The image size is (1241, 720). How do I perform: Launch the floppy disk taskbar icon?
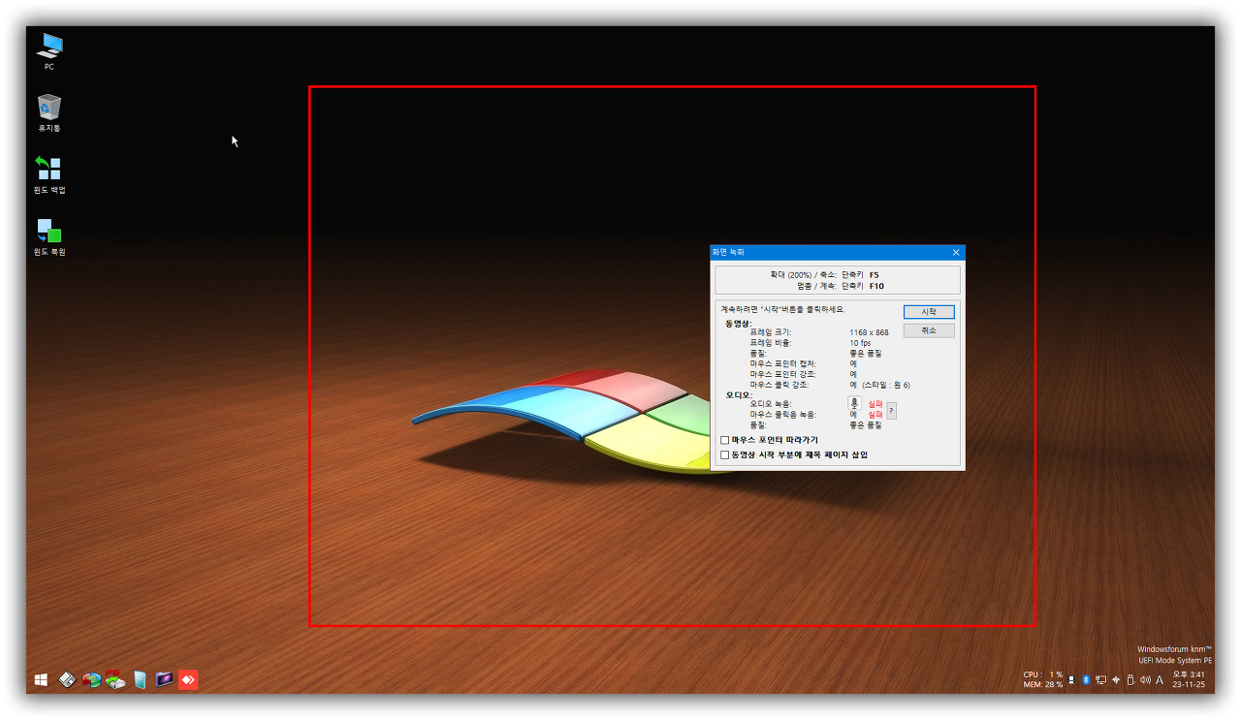67,680
